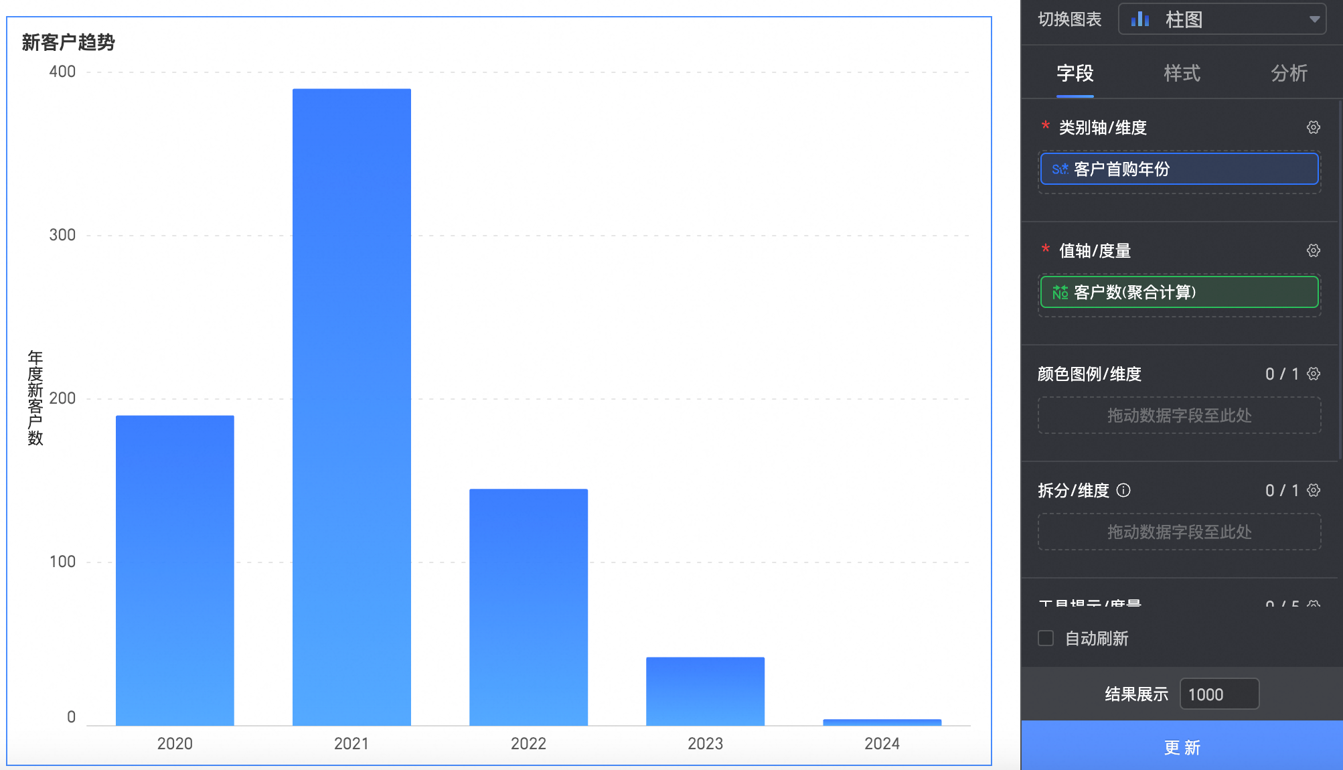Screen dimensions: 1343x770
Task: Open the 切换图表 combo box
Action: [x=1221, y=19]
